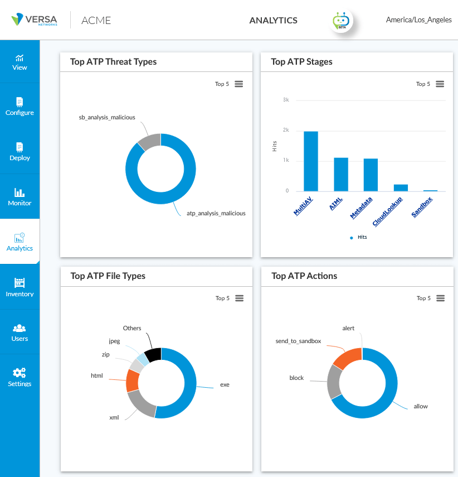Change Top 5 in ATP Stages panel
This screenshot has width=458, height=477.
coord(423,84)
